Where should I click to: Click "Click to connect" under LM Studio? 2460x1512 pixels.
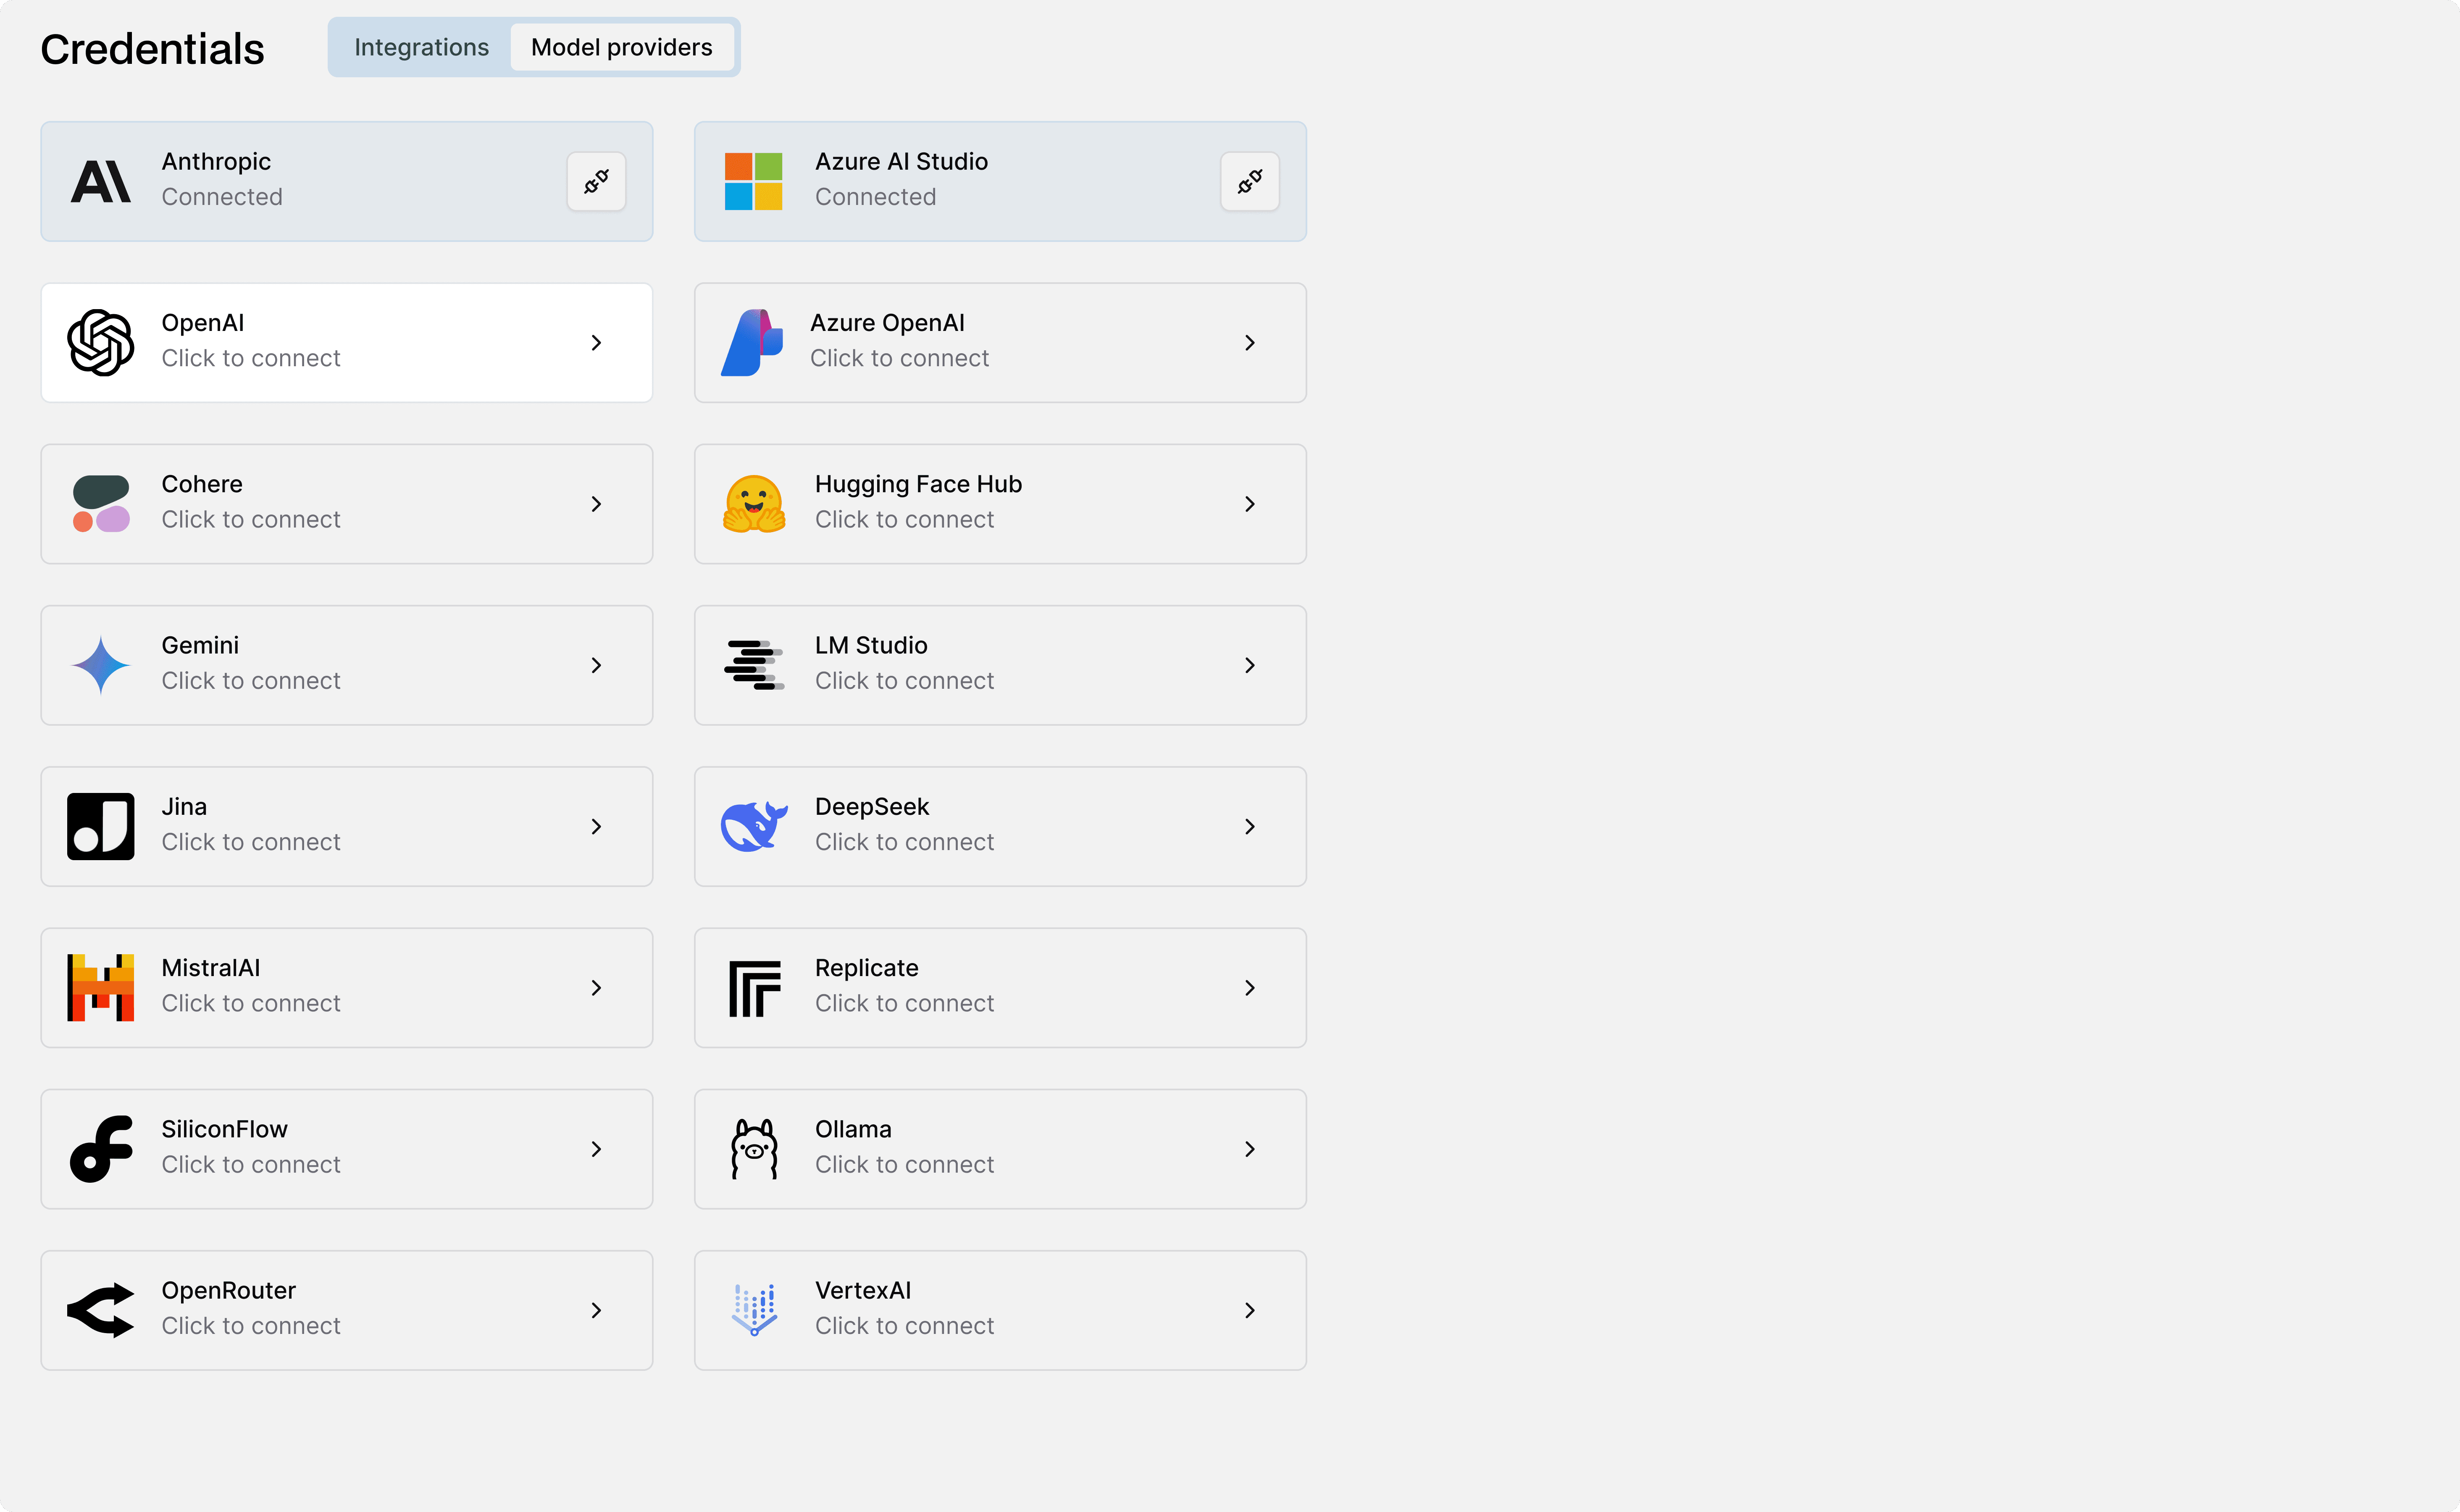point(904,680)
